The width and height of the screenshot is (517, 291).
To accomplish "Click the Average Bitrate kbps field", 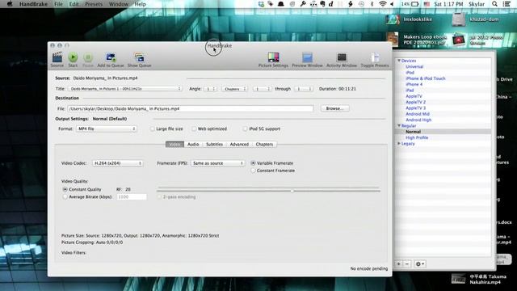I will click(132, 196).
